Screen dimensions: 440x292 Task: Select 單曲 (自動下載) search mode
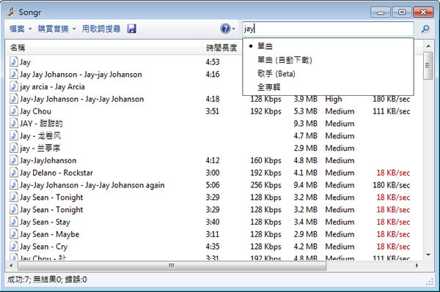(328, 60)
